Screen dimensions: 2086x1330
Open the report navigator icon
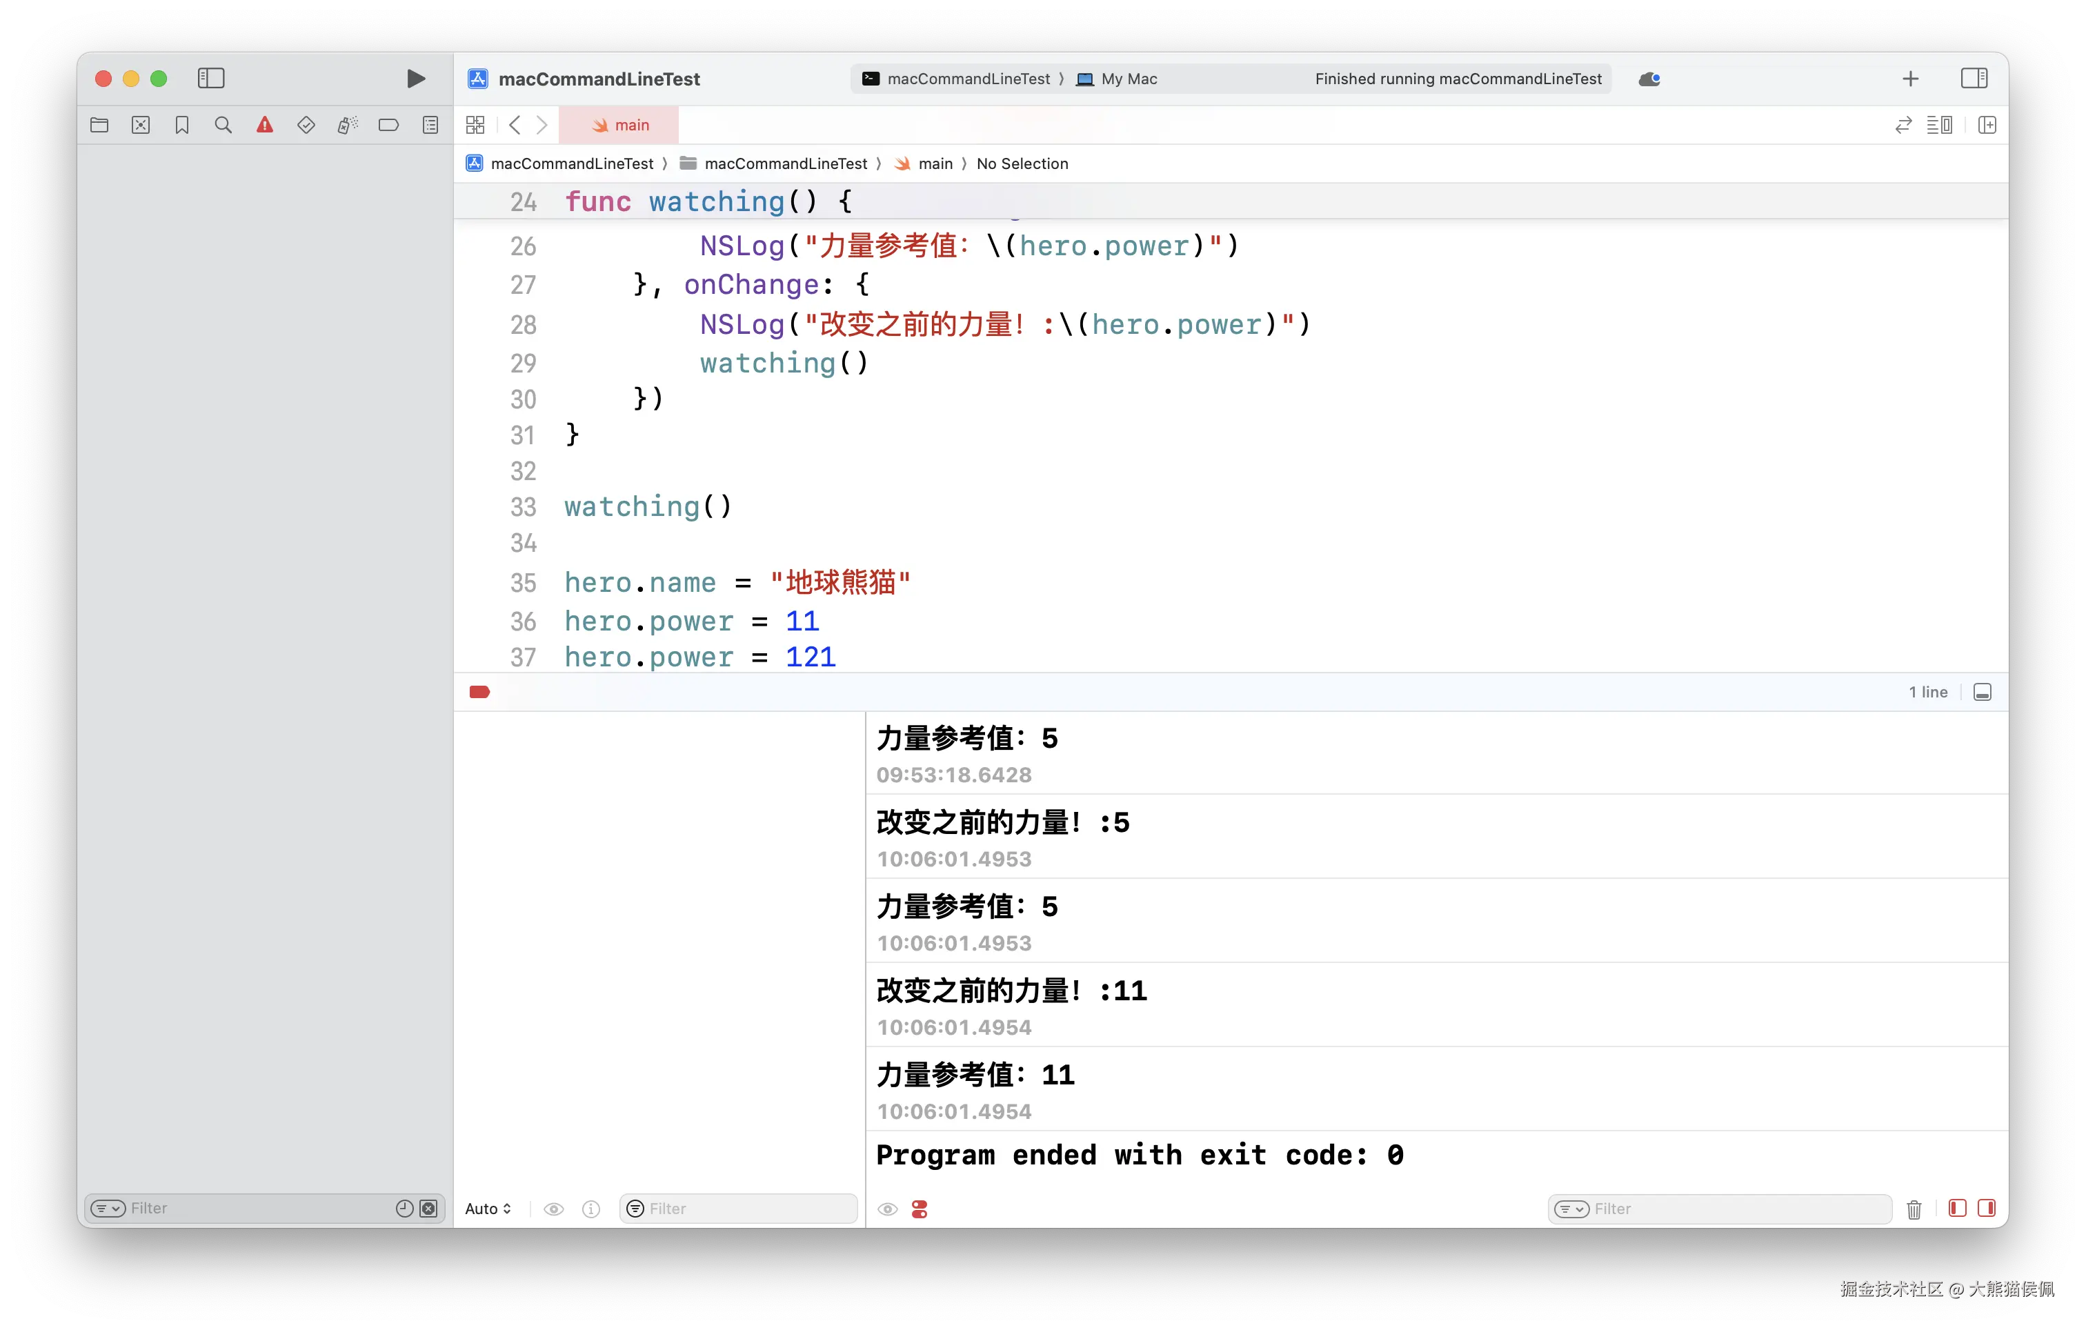[430, 126]
